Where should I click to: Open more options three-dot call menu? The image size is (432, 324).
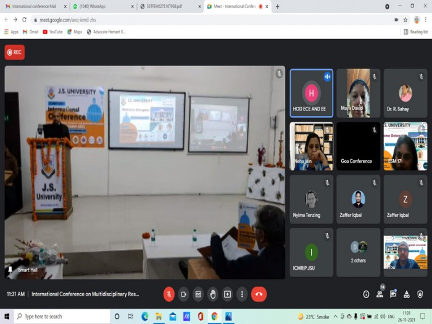242,294
